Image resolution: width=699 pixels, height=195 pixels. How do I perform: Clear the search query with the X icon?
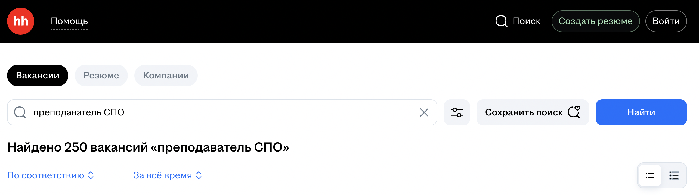(424, 112)
